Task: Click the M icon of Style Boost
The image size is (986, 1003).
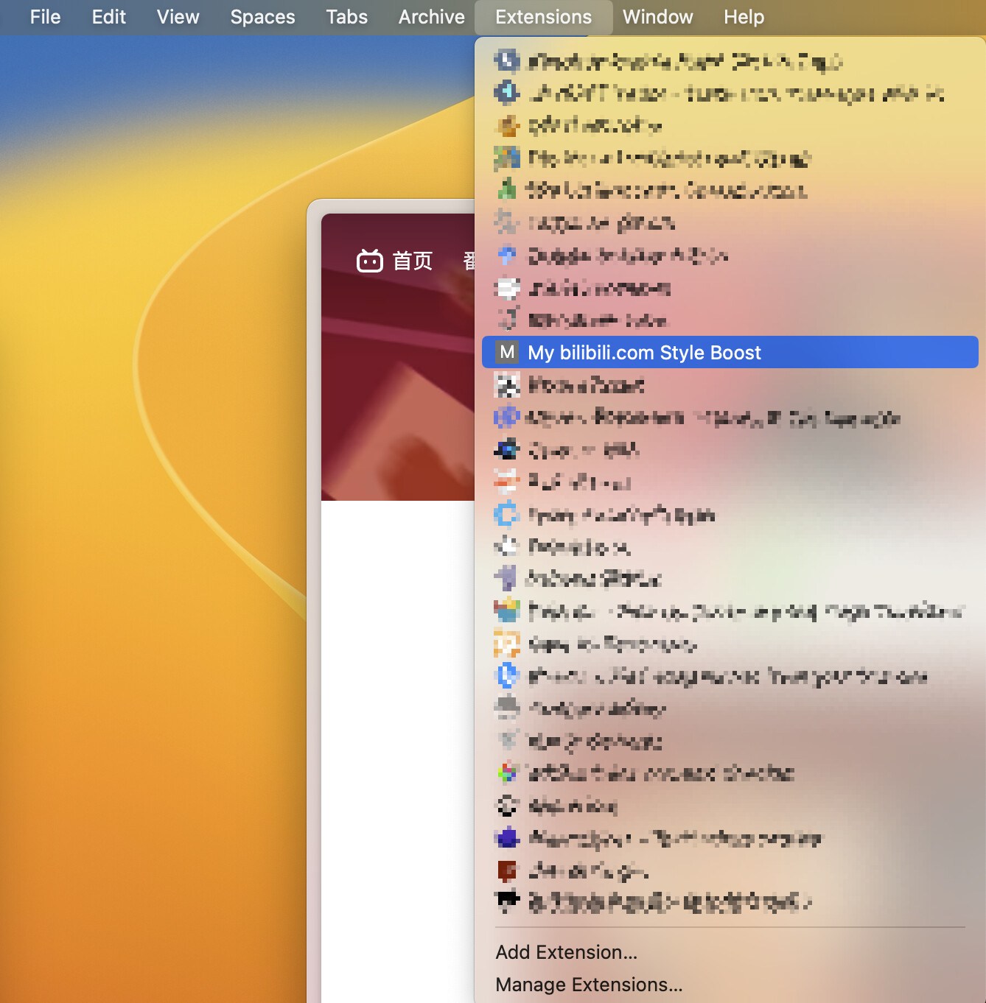Action: point(507,352)
